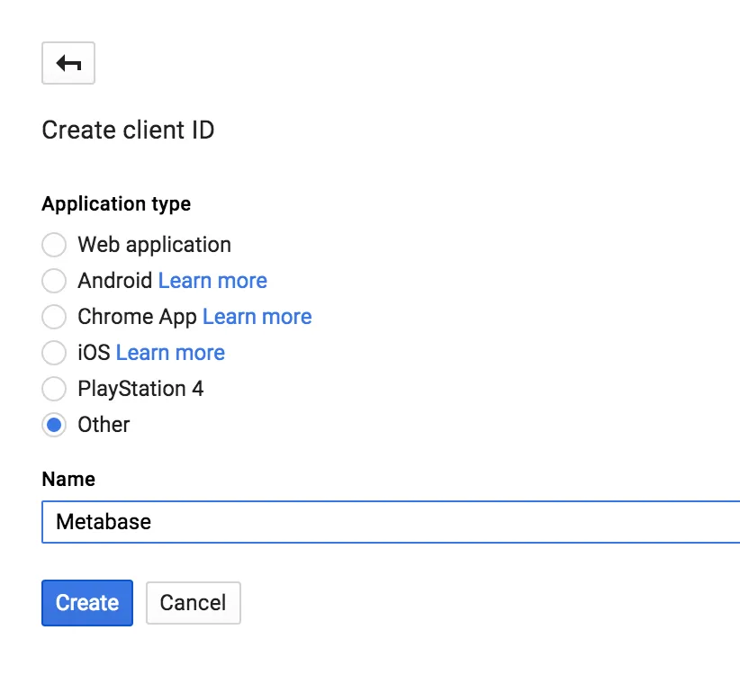The image size is (740, 693).
Task: Choose the Android application type
Action: [x=54, y=281]
